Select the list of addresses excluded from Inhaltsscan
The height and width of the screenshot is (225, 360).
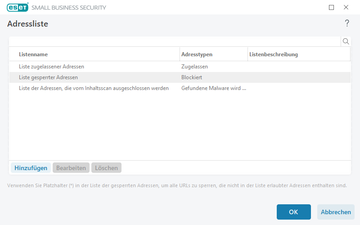pos(94,88)
